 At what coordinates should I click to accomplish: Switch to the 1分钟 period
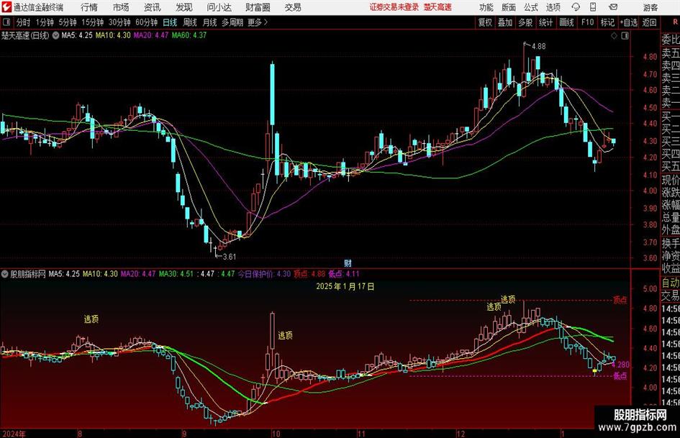tap(44, 22)
